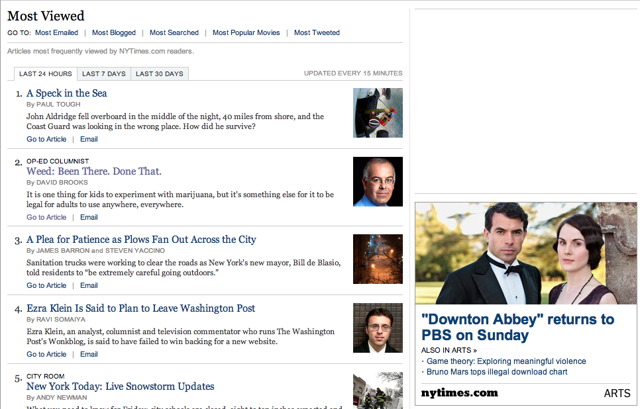Click Articles most frequently viewed description
Image resolution: width=640 pixels, height=409 pixels.
click(101, 52)
